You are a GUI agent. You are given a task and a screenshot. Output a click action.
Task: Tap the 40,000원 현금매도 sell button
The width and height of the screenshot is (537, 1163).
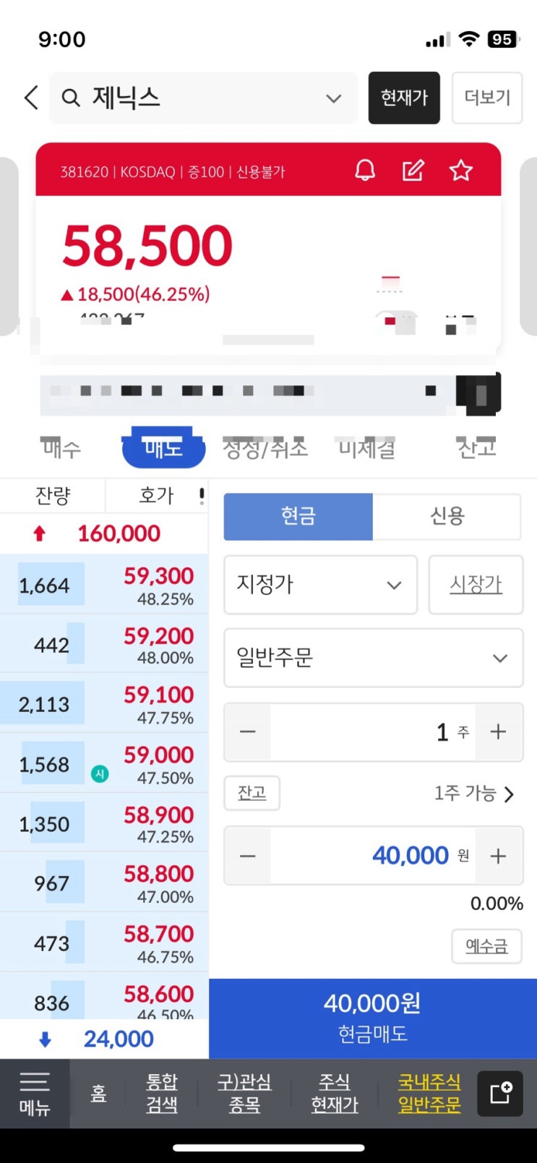point(373,1018)
